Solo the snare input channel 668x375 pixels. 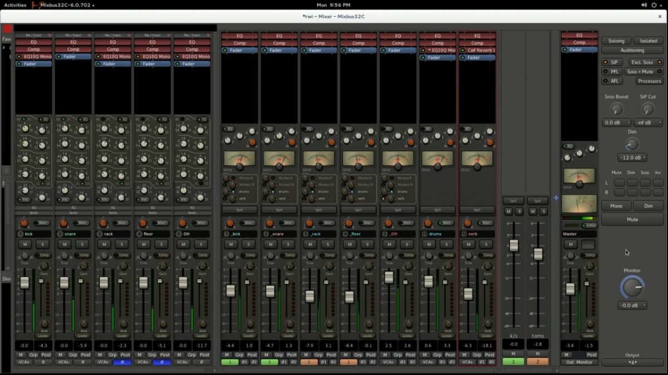[82, 244]
